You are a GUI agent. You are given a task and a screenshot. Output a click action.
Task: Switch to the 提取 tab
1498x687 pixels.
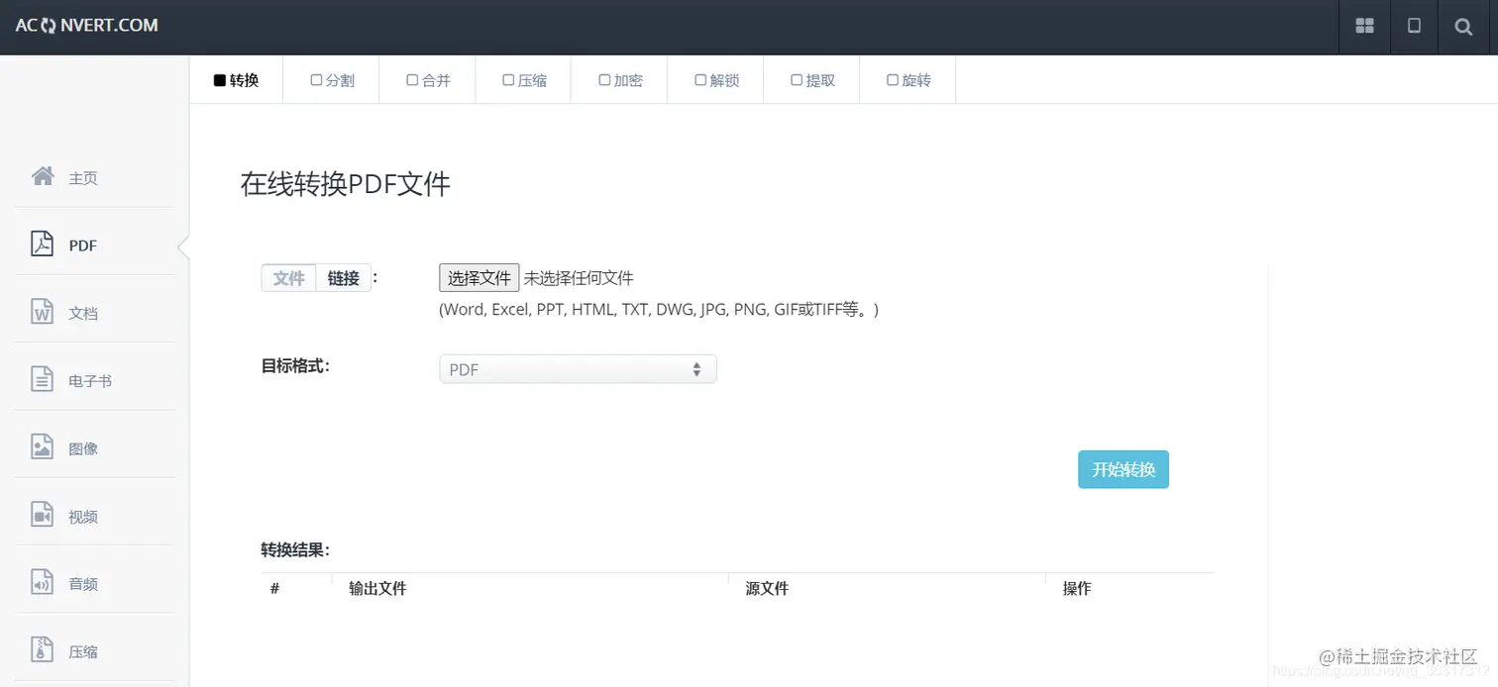(812, 80)
